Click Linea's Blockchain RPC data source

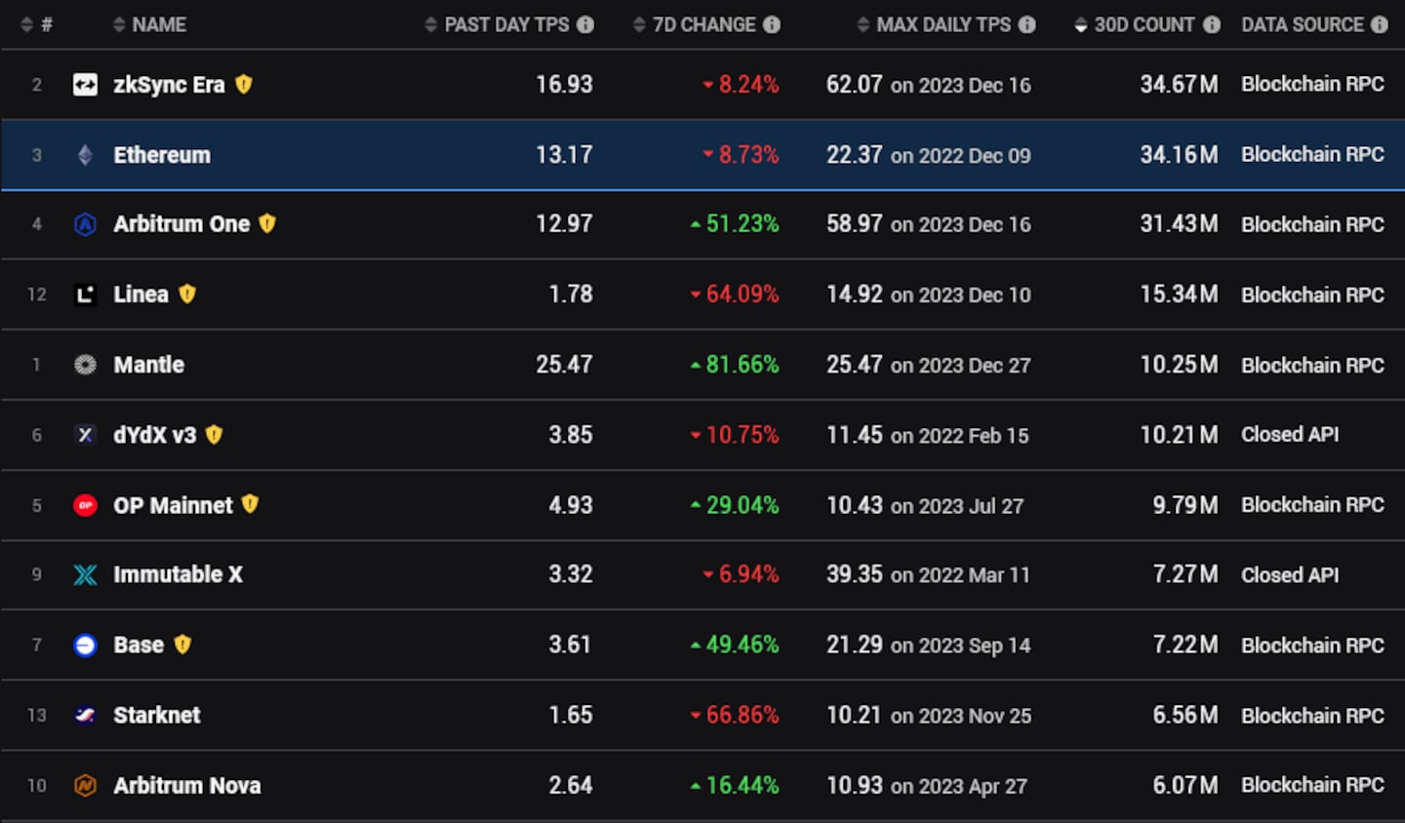[x=1312, y=294]
